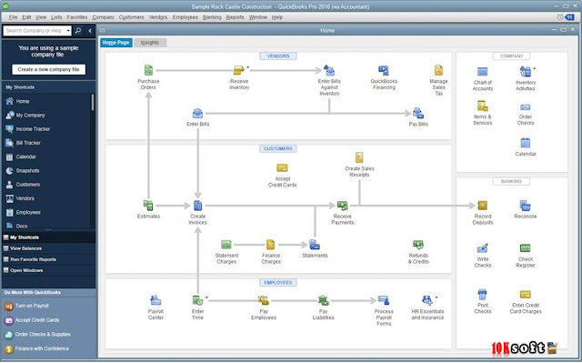Open Create Sales Receipts icon
Image resolution: width=582 pixels, height=363 pixels.
[359, 157]
